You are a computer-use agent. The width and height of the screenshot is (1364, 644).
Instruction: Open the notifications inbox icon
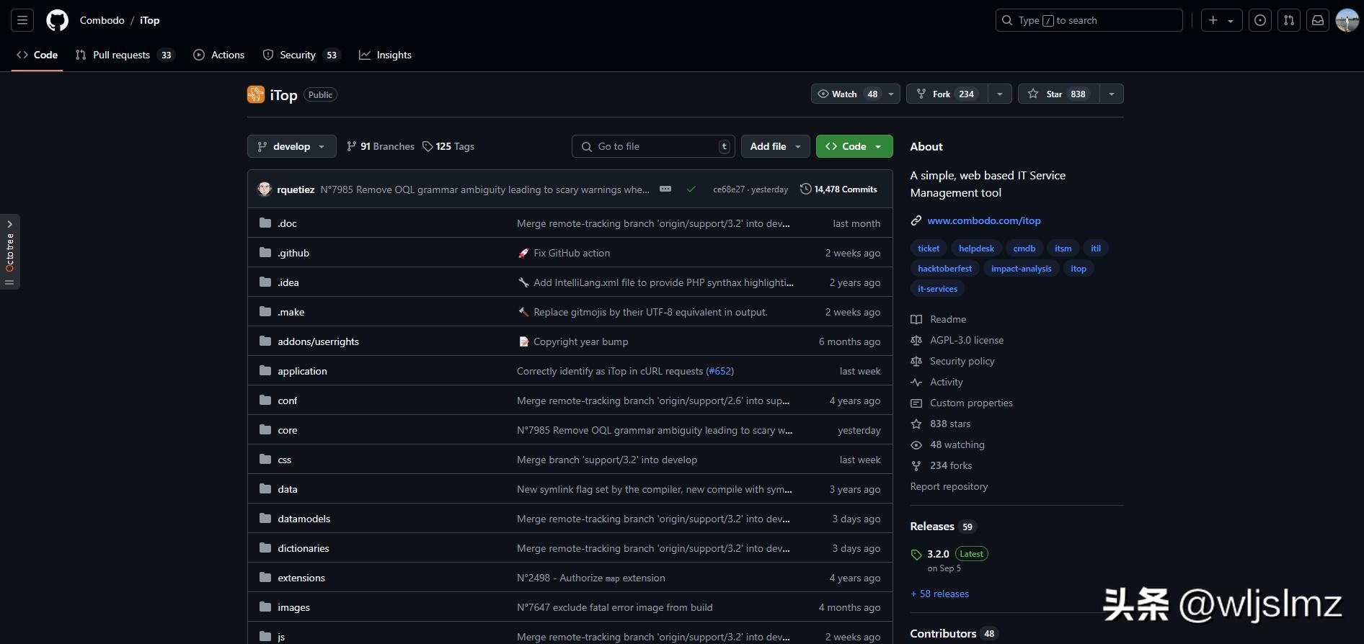pos(1317,20)
